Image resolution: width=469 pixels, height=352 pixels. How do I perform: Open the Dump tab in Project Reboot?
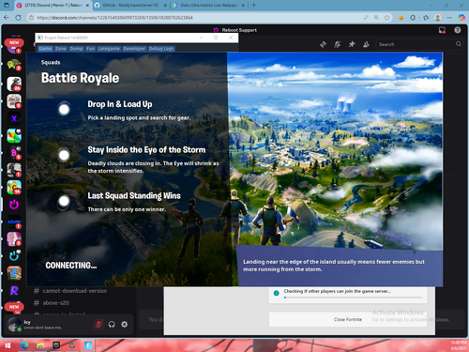tap(76, 49)
